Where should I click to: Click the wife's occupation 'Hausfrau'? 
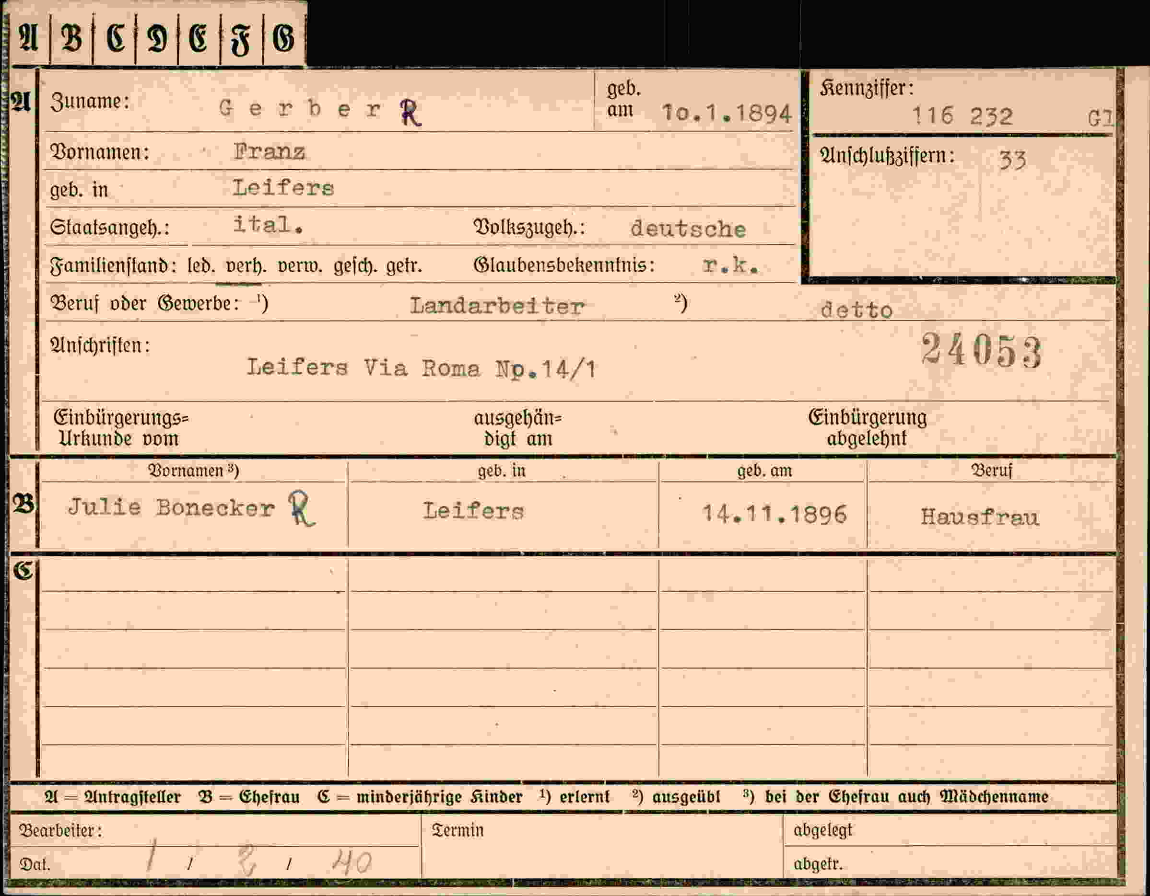(x=980, y=517)
